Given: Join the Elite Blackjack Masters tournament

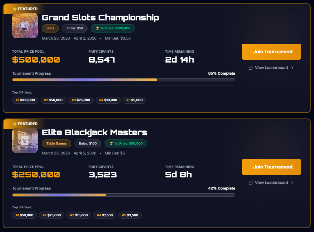Looking at the screenshot, I should pos(271,167).
